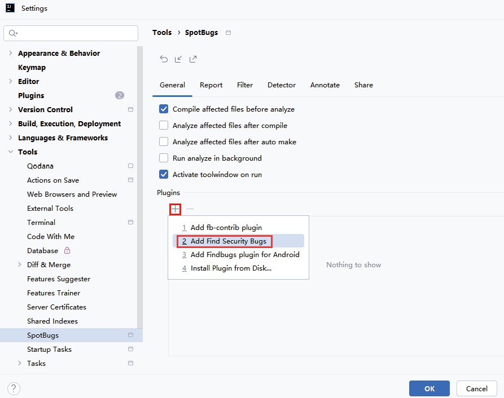
Task: Expand the Editor section
Action: tap(11, 81)
